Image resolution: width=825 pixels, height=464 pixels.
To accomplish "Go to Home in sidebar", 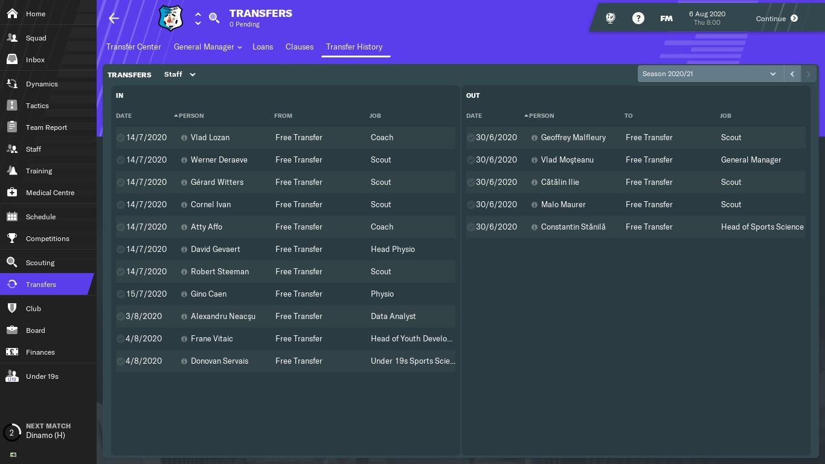I will click(x=48, y=13).
